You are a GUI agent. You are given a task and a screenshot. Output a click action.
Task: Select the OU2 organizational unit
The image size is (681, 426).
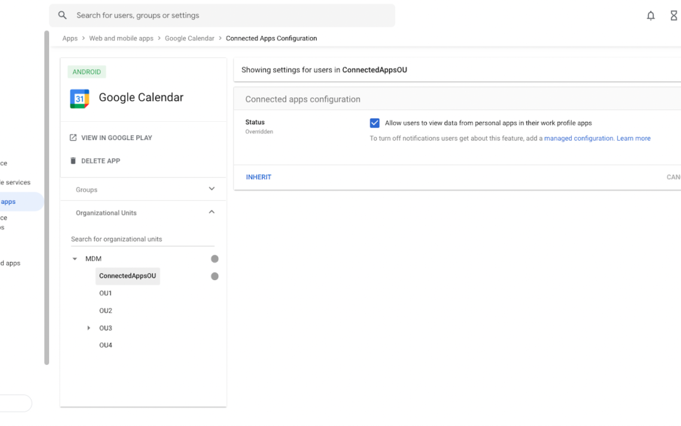point(105,311)
